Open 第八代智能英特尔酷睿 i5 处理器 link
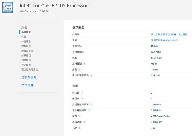 (169, 34)
